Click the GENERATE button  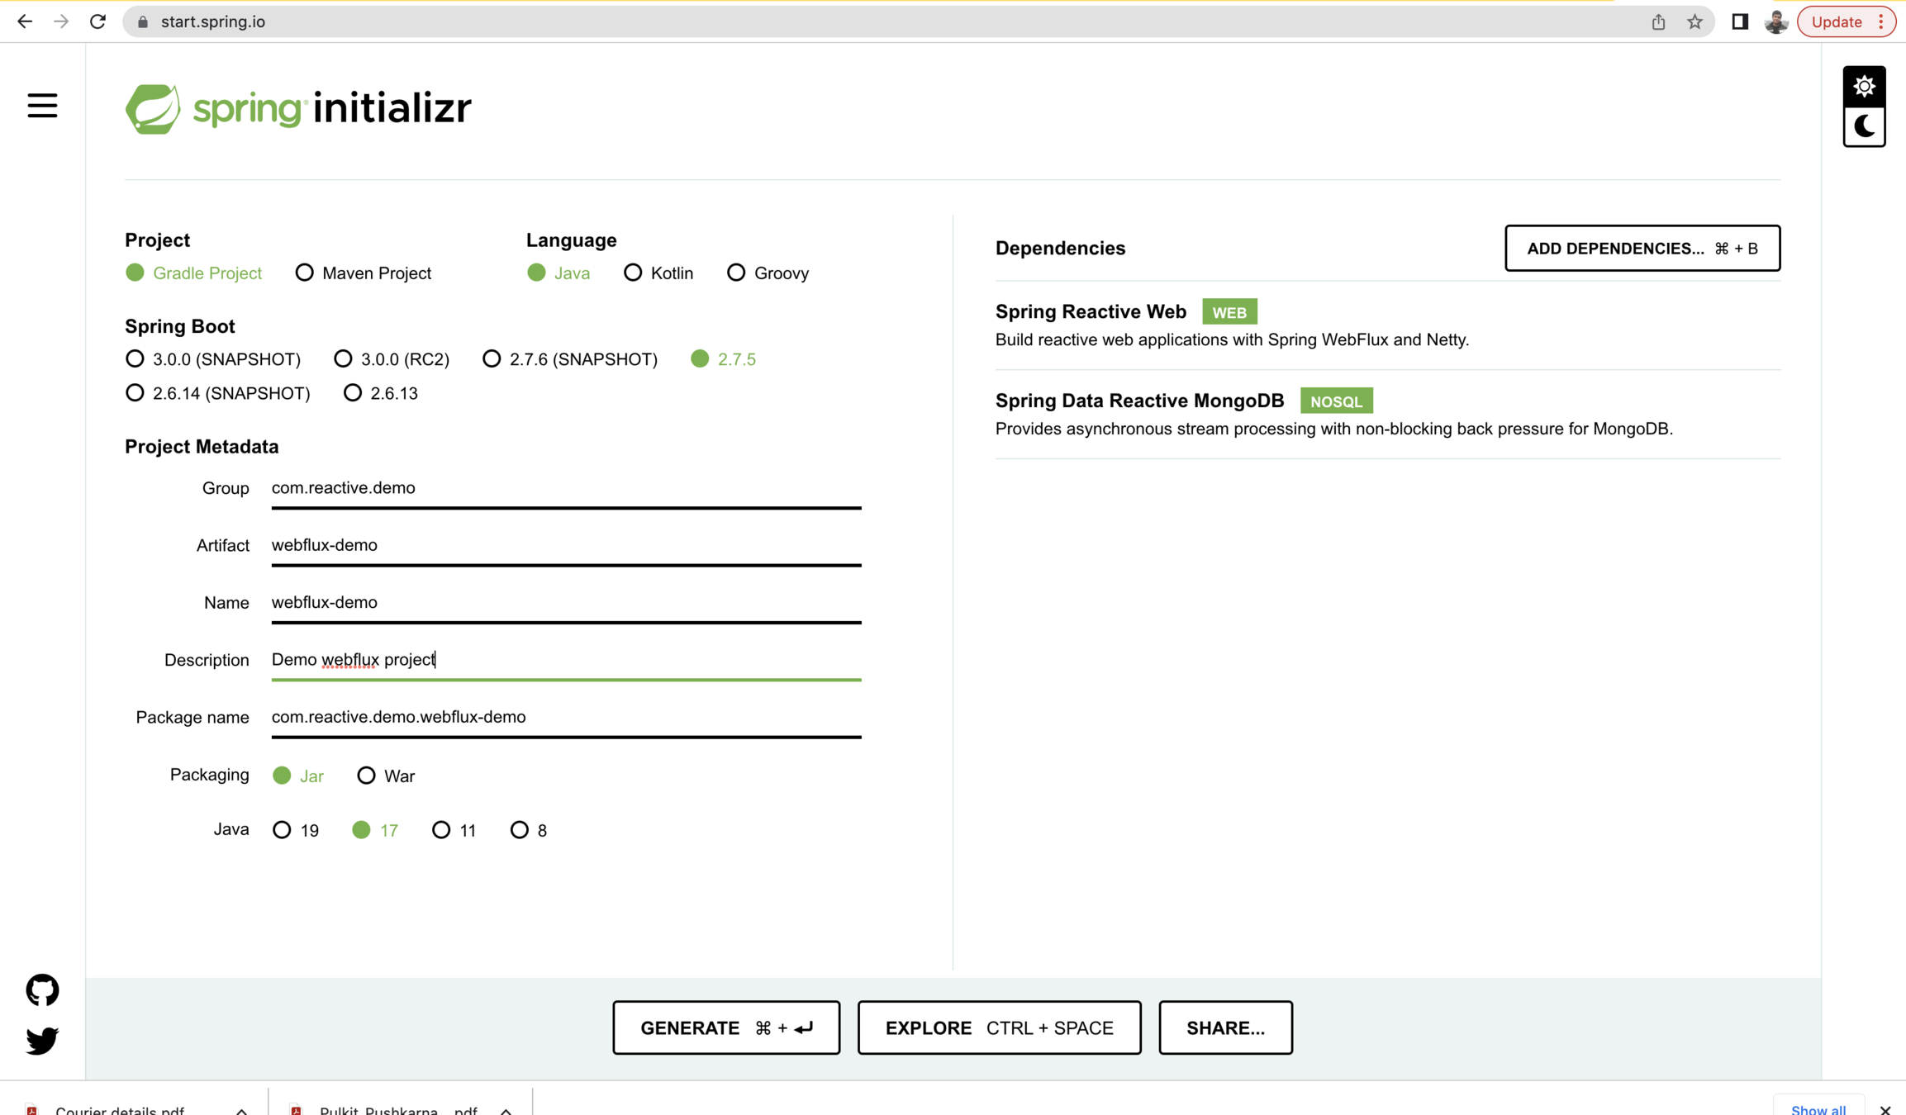[725, 1027]
